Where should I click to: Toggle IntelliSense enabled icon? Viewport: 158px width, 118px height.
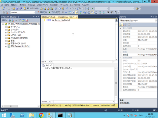pos(77,12)
